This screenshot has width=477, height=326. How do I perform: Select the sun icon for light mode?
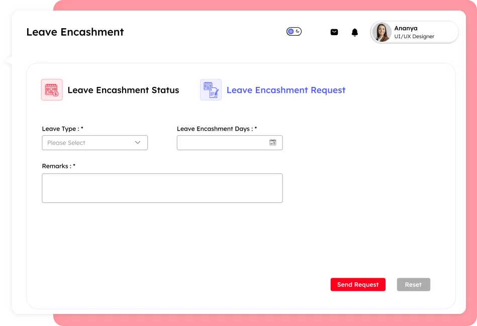click(x=291, y=31)
